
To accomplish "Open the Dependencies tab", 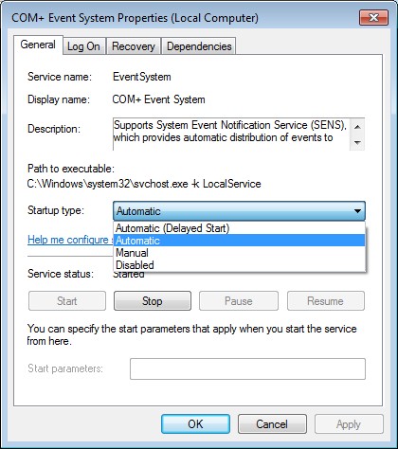I will tap(199, 46).
